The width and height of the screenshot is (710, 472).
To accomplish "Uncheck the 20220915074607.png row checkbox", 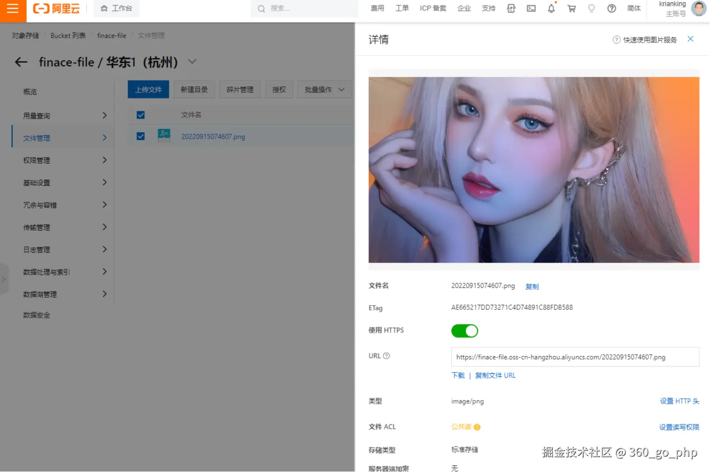I will 141,136.
